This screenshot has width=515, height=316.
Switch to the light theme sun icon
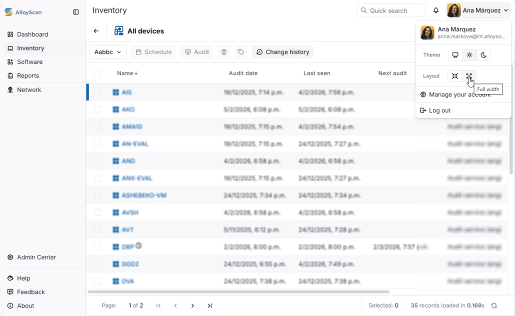tap(469, 55)
